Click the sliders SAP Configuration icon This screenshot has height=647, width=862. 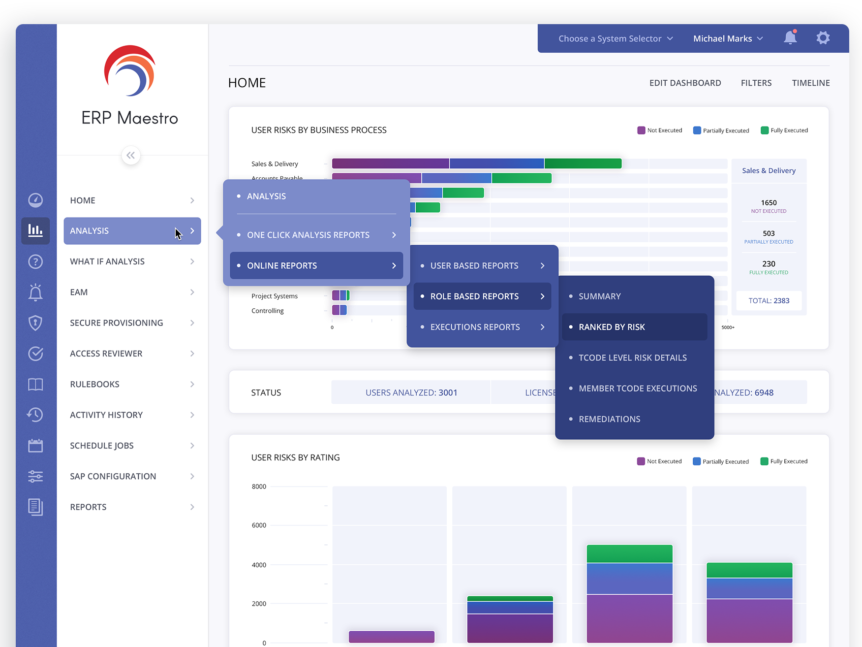click(x=35, y=476)
